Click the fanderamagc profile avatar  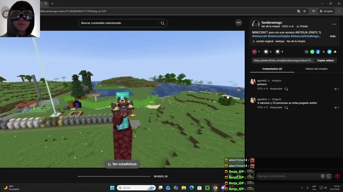(x=256, y=24)
